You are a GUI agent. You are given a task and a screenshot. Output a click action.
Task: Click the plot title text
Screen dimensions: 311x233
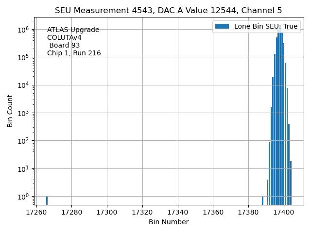click(x=168, y=11)
